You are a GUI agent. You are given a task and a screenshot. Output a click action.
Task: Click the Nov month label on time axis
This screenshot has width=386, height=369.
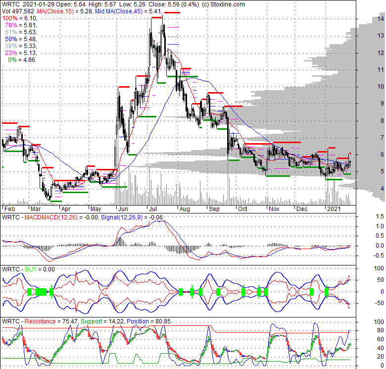tap(274, 209)
